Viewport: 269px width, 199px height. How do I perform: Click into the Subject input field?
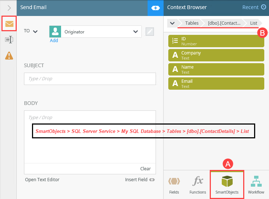90,78
